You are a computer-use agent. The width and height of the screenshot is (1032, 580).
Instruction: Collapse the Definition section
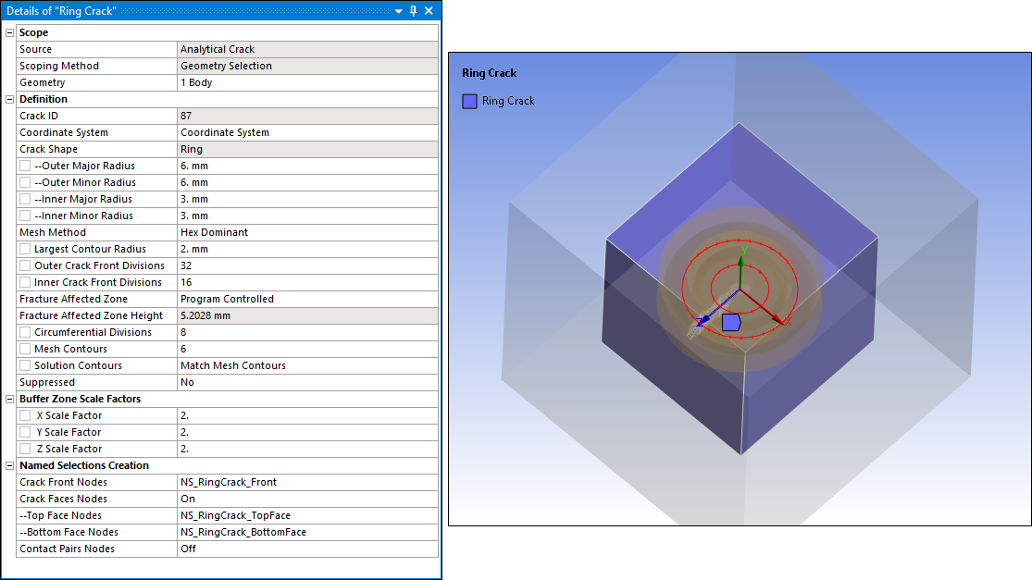9,99
